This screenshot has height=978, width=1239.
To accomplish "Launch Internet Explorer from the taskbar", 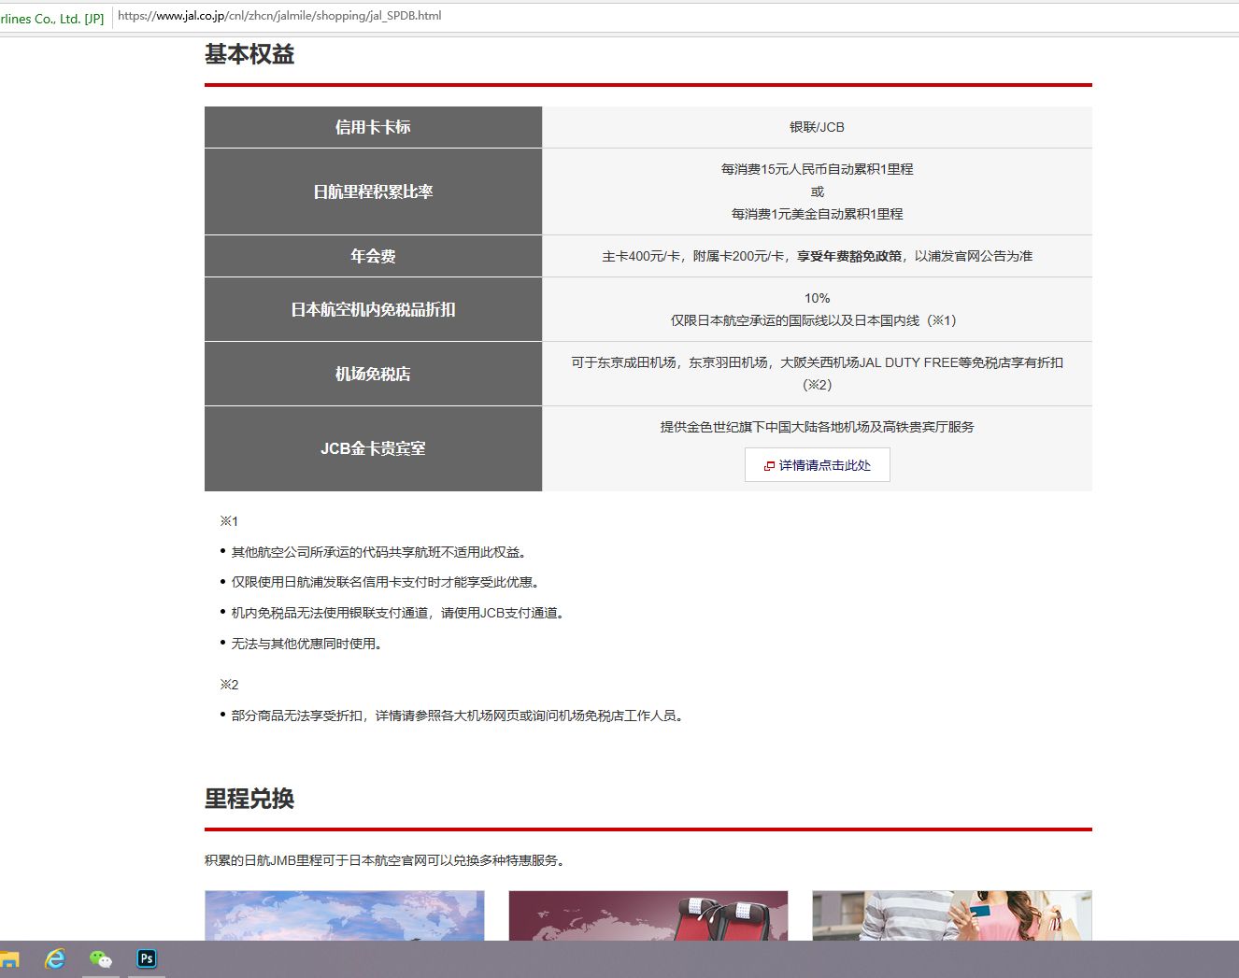I will [x=55, y=958].
